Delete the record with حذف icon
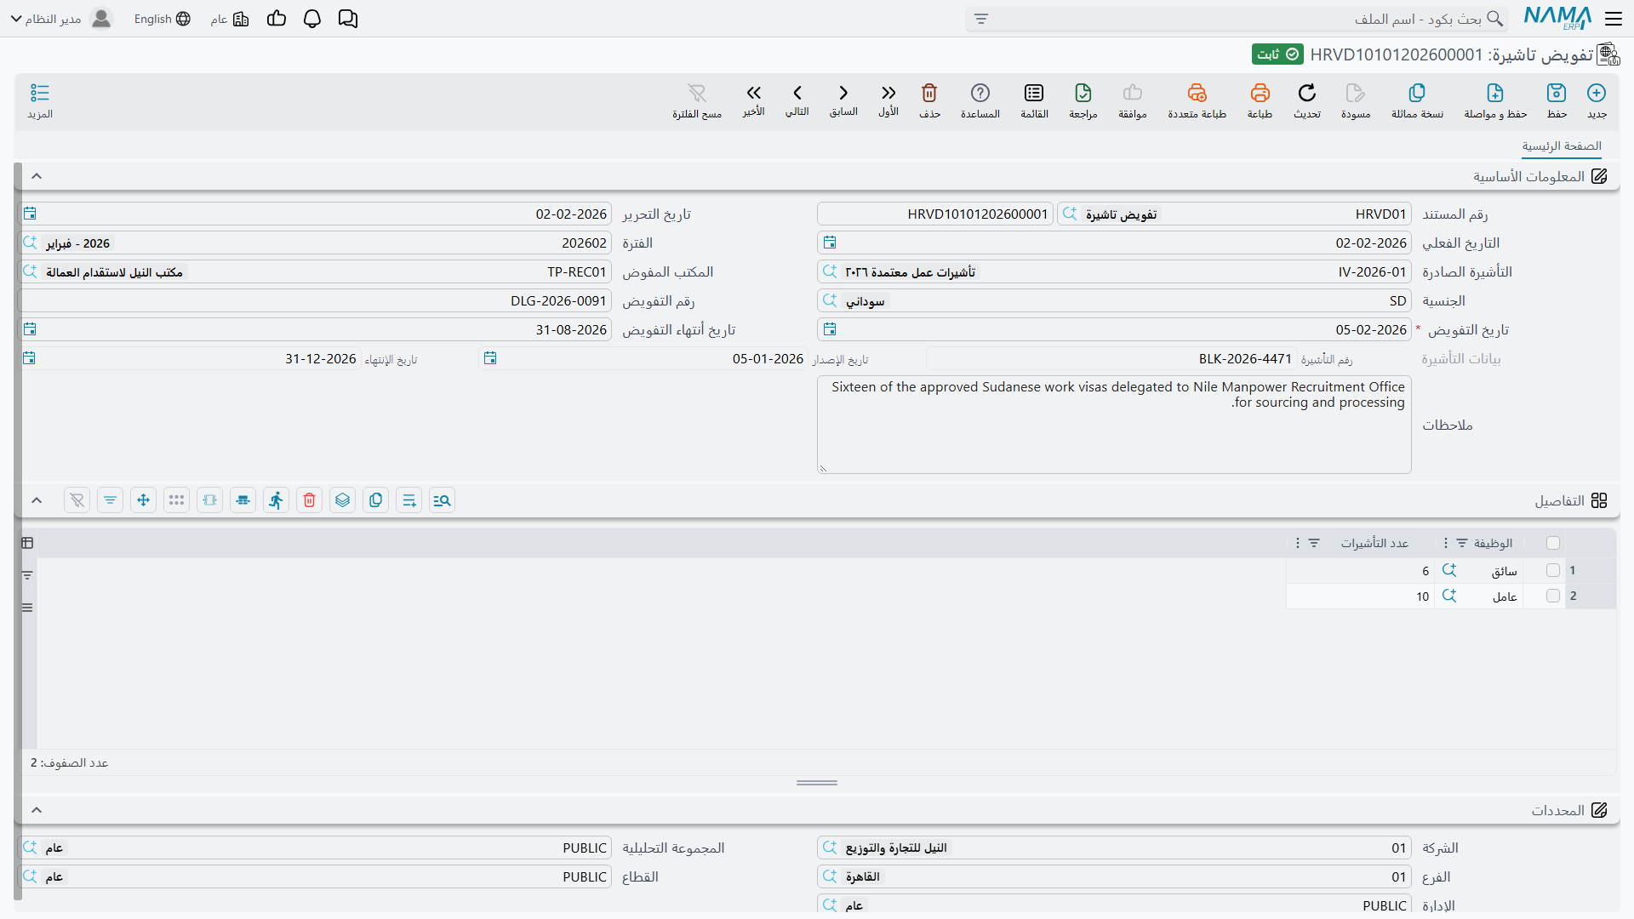1634x919 pixels. click(x=929, y=93)
